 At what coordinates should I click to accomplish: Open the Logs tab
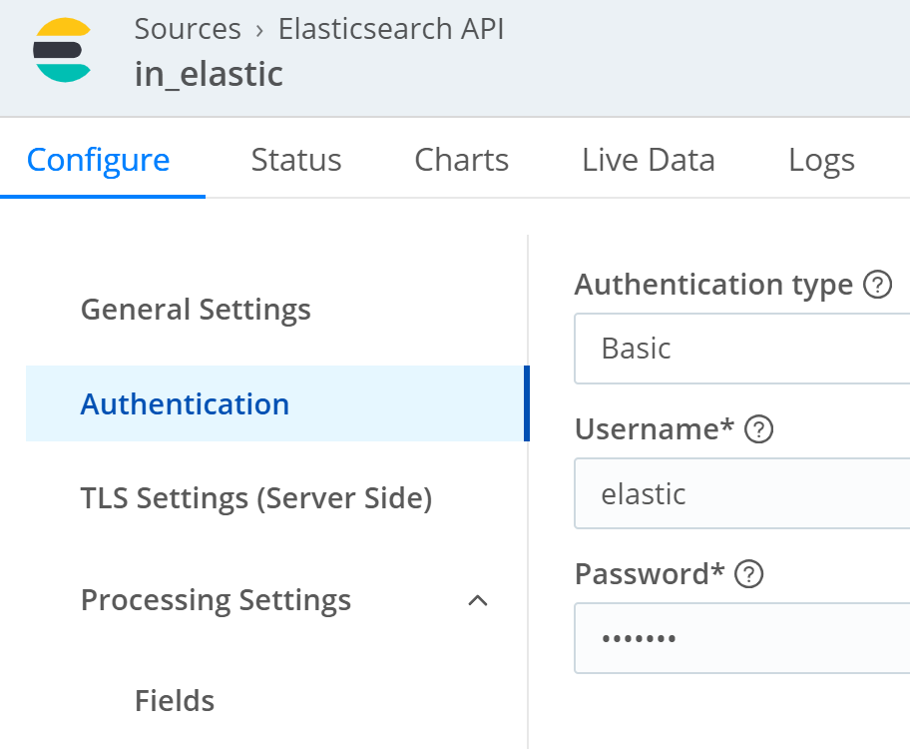click(821, 160)
